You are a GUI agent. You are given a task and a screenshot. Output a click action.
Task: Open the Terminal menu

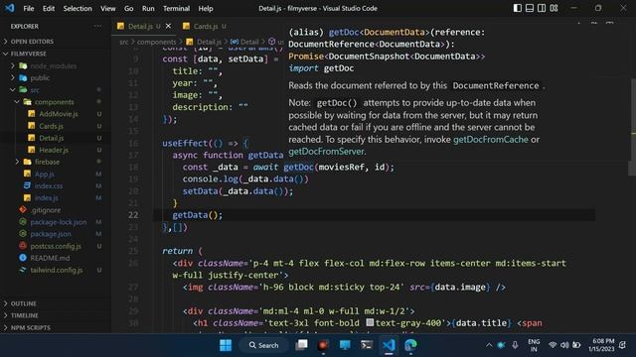(x=176, y=8)
